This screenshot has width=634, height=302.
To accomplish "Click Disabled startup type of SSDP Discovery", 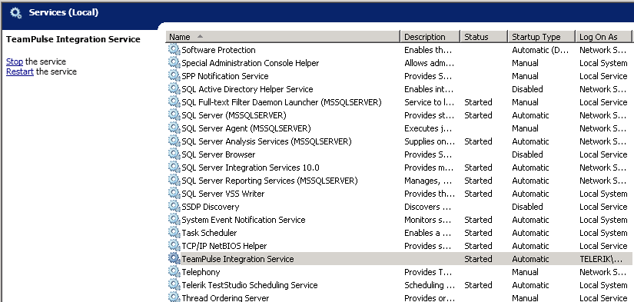I will (527, 207).
